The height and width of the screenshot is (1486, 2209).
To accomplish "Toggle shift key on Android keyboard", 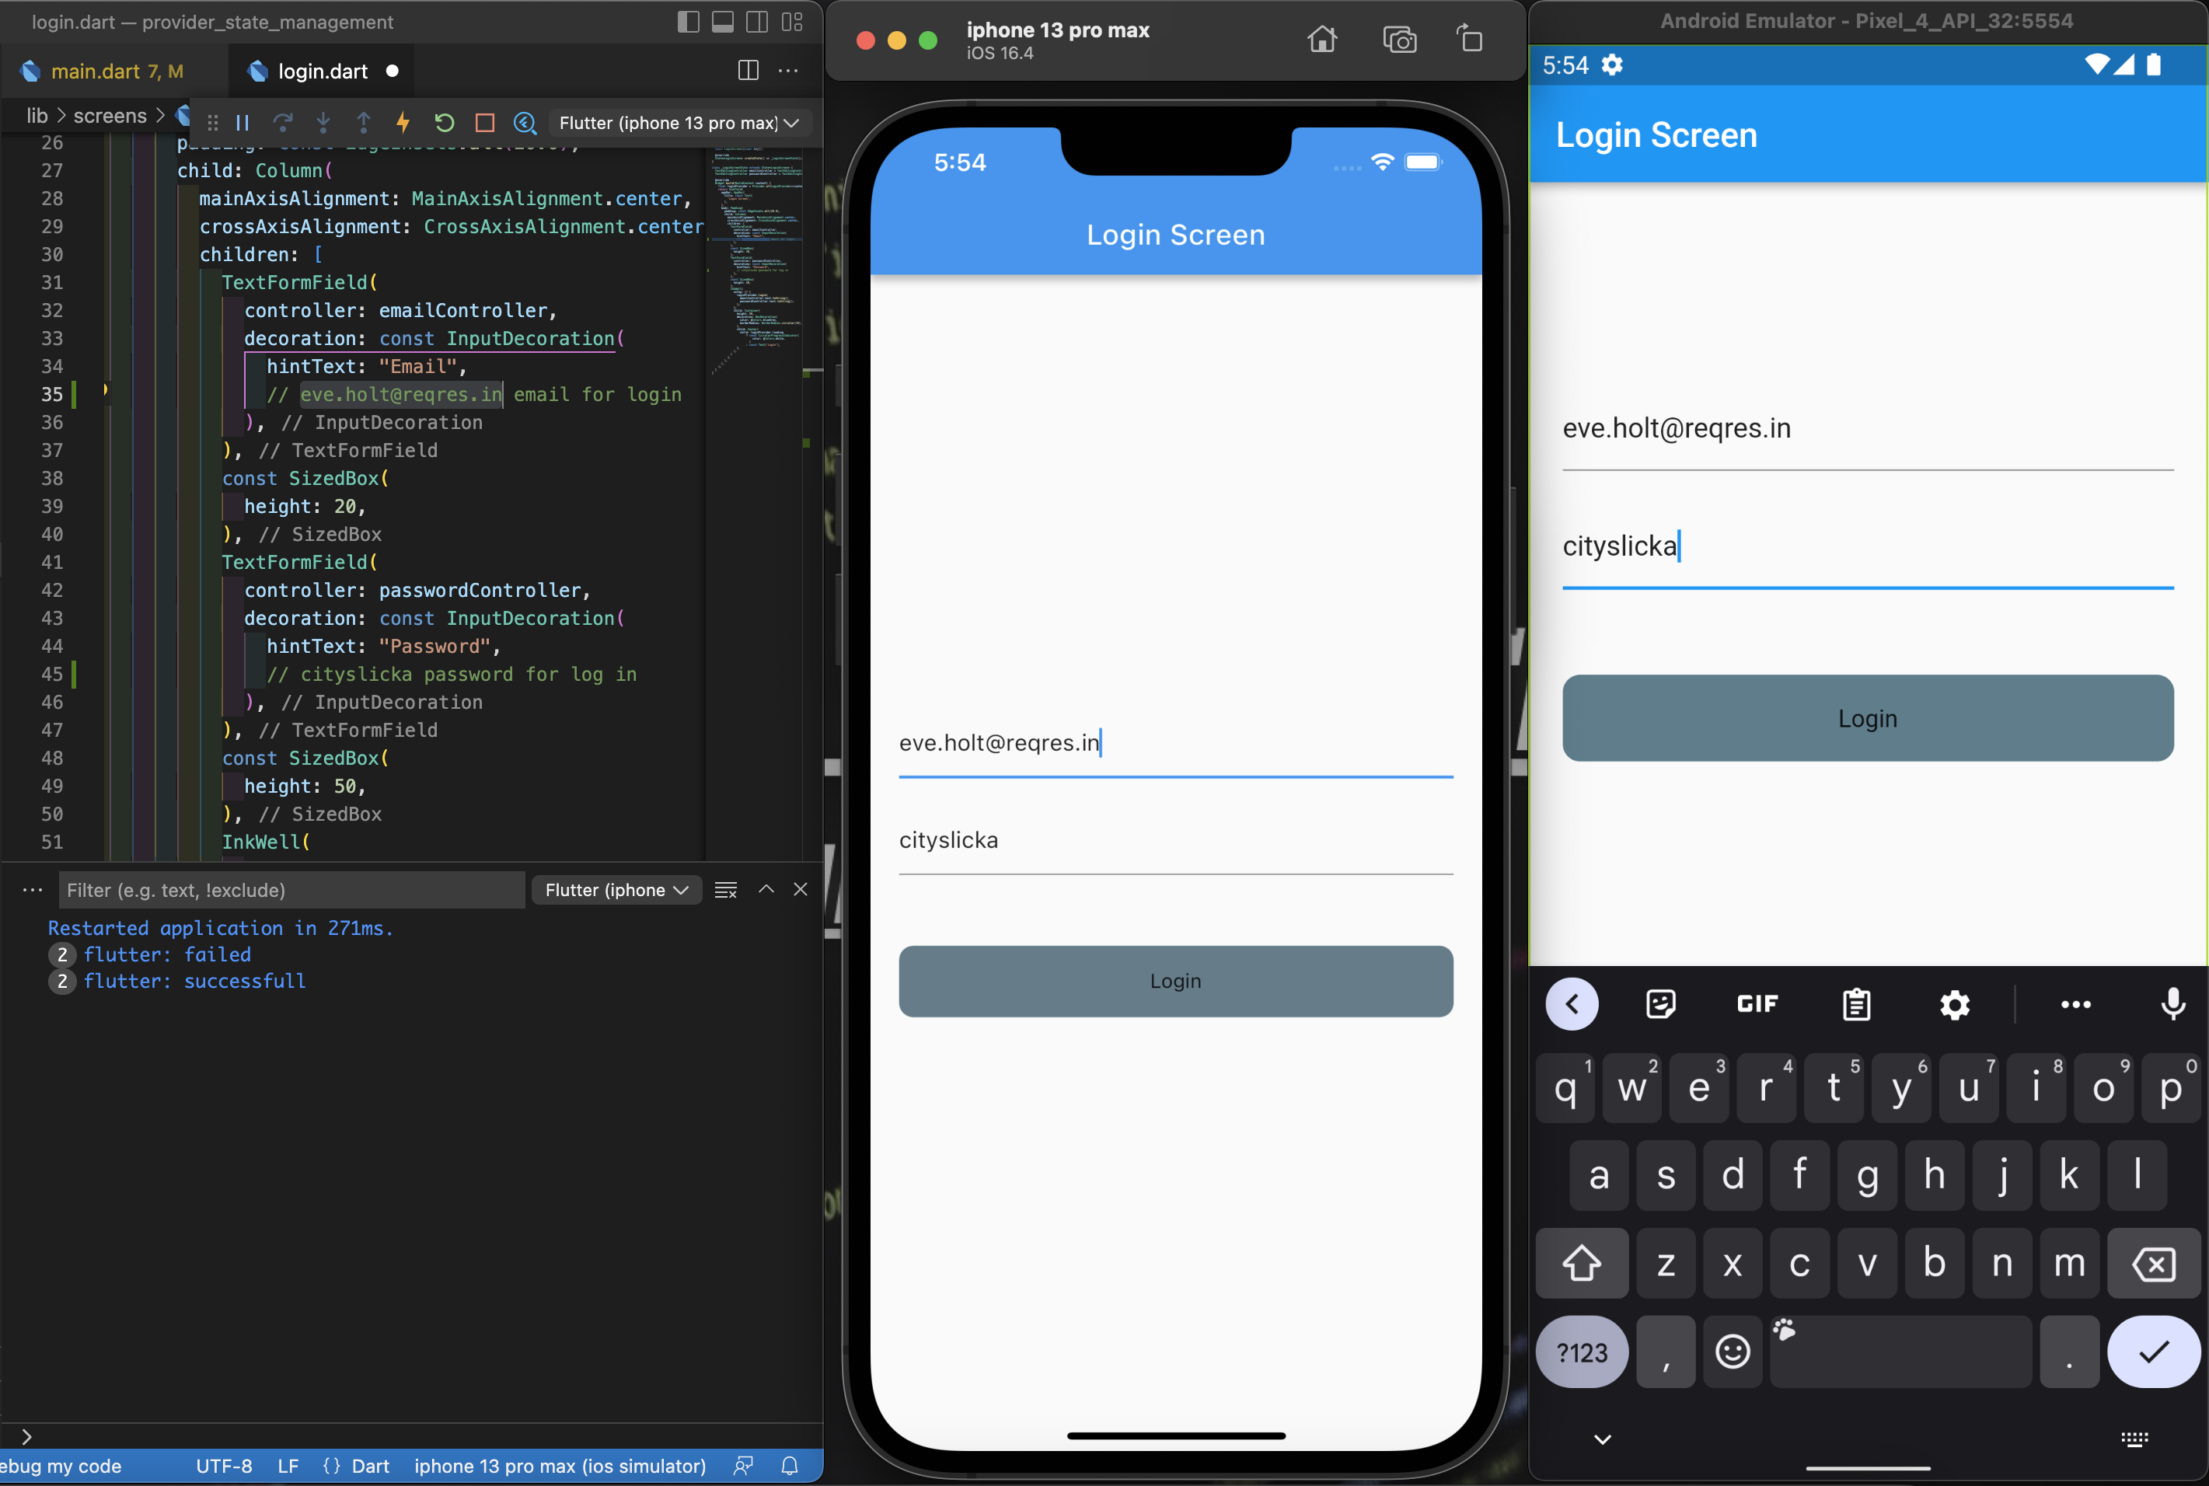I will pyautogui.click(x=1582, y=1263).
